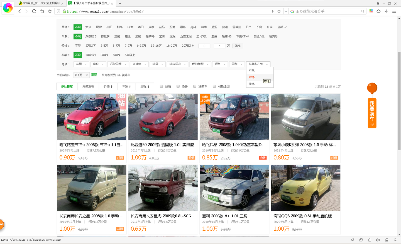Viewport: 401px width, 244px height.
Task: Click the orange 64 badge at left edge
Action: tap(2, 224)
